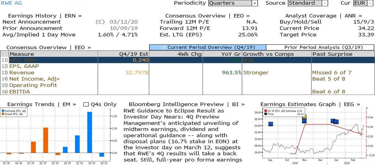Open the Source Standard dropdown
375x165 pixels.
[308, 3]
